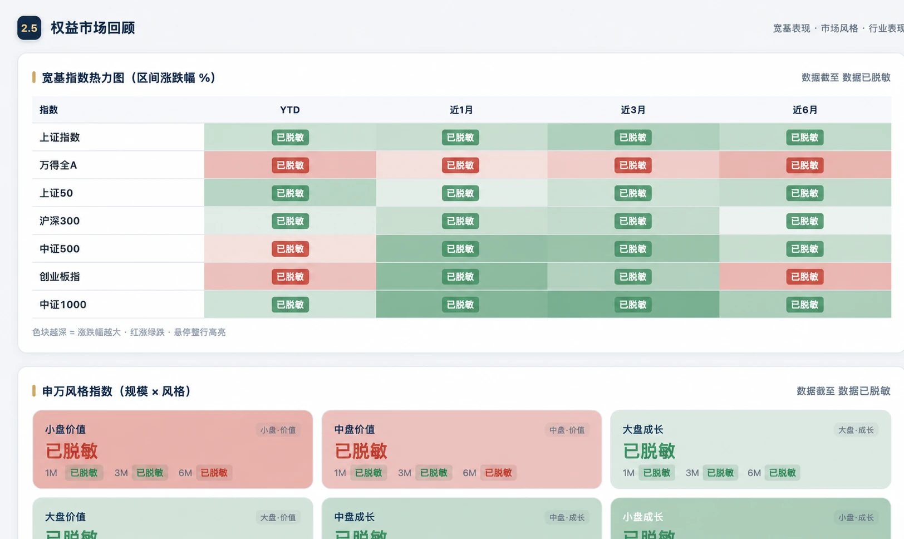Screen dimensions: 904x539
Task: Click the 中证500 YTD badge
Action: (290, 249)
